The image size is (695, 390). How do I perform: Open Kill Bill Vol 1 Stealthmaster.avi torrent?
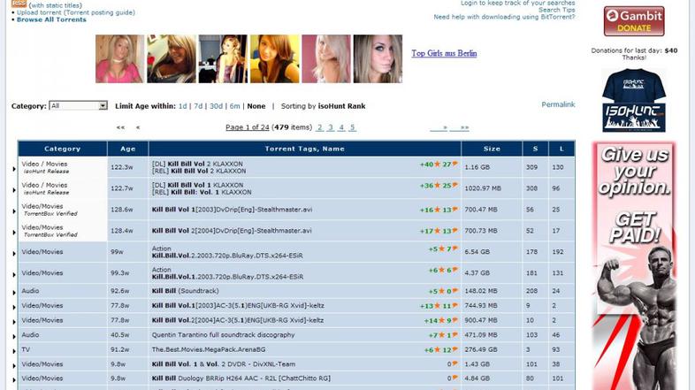tap(232, 210)
